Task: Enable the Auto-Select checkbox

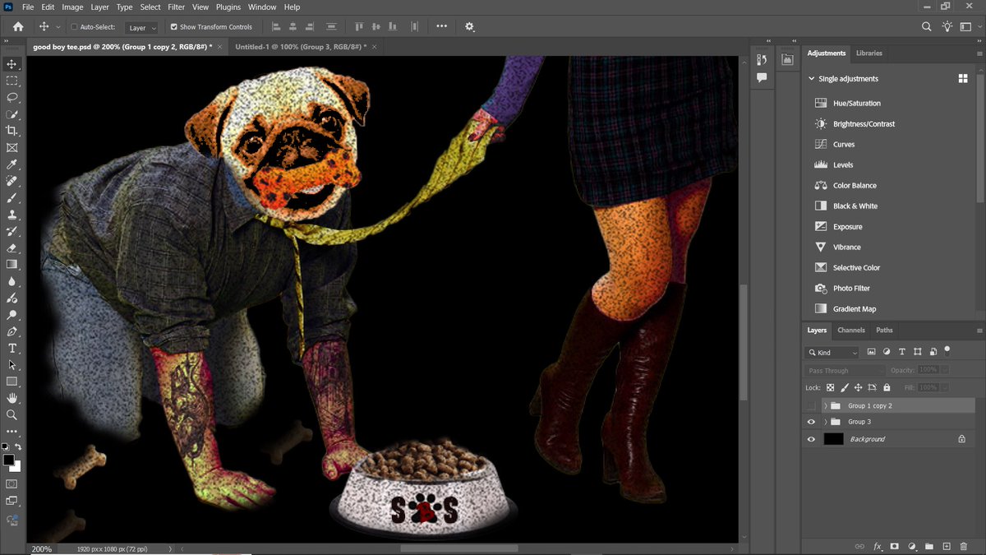Action: click(x=74, y=27)
